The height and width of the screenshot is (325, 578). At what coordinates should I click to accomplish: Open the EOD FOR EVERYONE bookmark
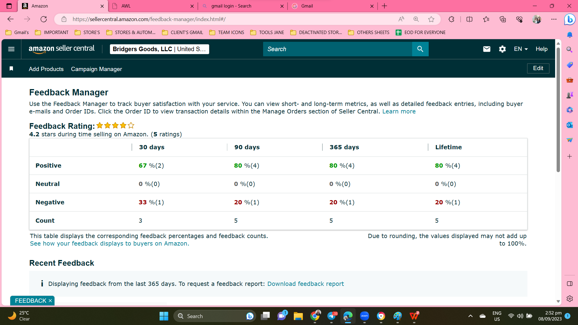tap(421, 32)
